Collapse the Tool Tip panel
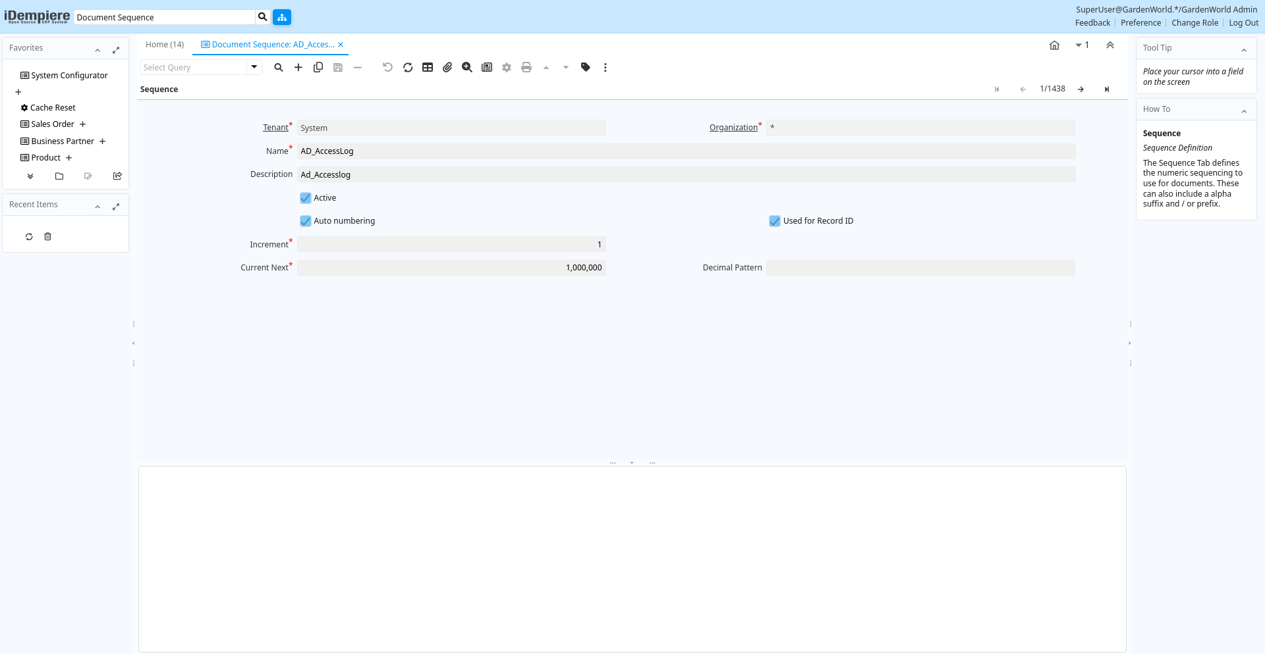Screen dimensions: 1265x654 [1244, 50]
